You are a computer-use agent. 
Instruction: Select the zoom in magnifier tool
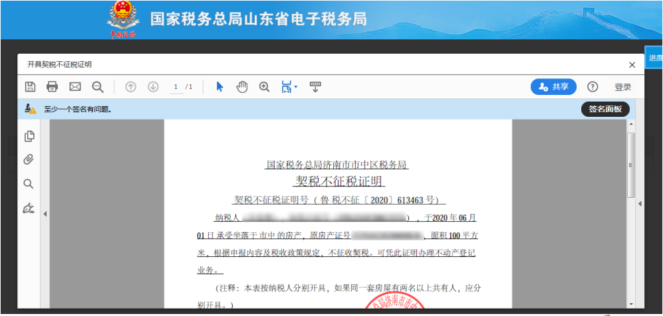click(x=264, y=87)
